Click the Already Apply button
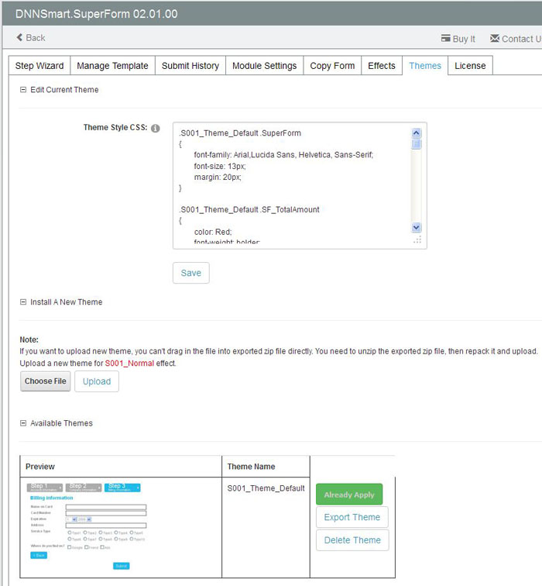This screenshot has width=542, height=586. (x=349, y=495)
